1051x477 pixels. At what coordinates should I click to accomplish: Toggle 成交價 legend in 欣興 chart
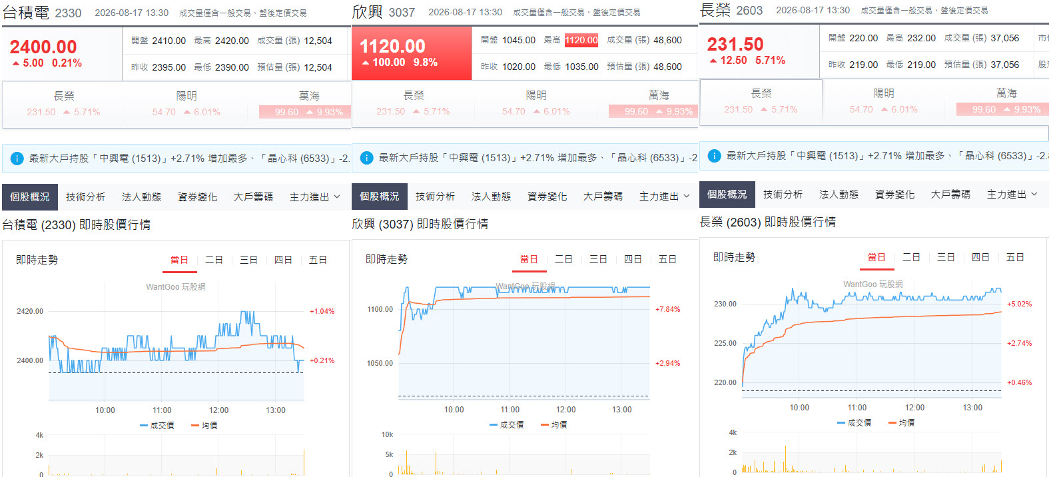[x=507, y=424]
